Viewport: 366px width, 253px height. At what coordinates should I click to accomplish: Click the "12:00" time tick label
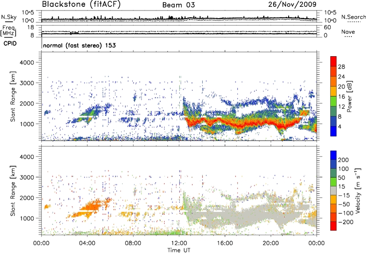tap(179, 243)
